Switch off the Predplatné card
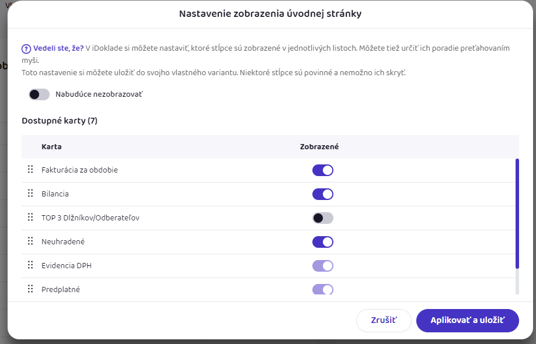The height and width of the screenshot is (344, 536). pyautogui.click(x=323, y=289)
